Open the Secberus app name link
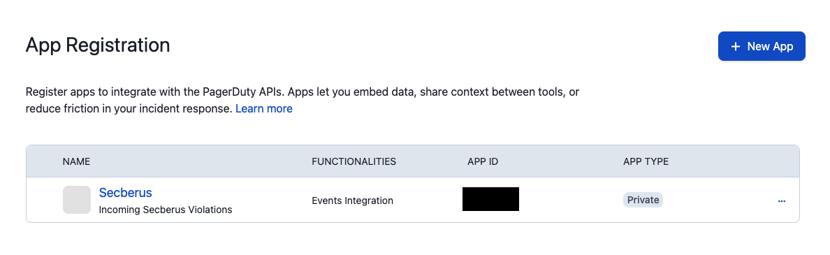The height and width of the screenshot is (255, 830). coord(126,193)
